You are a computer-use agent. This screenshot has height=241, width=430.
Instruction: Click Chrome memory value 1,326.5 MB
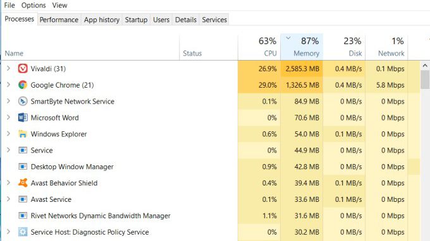302,85
